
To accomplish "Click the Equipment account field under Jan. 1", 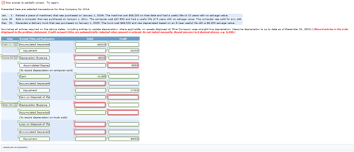I will pyautogui.click(x=34, y=51).
